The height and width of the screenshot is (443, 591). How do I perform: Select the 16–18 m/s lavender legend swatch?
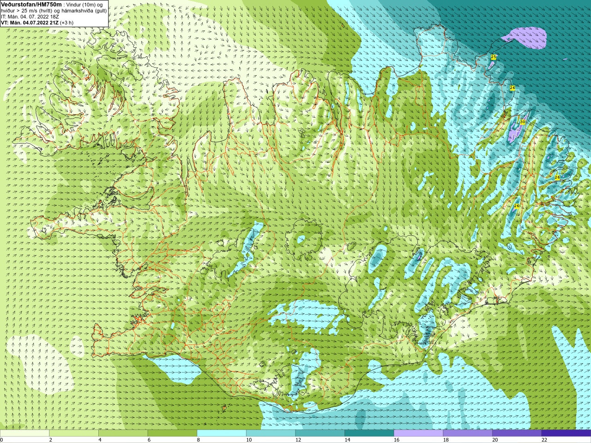tap(418, 433)
